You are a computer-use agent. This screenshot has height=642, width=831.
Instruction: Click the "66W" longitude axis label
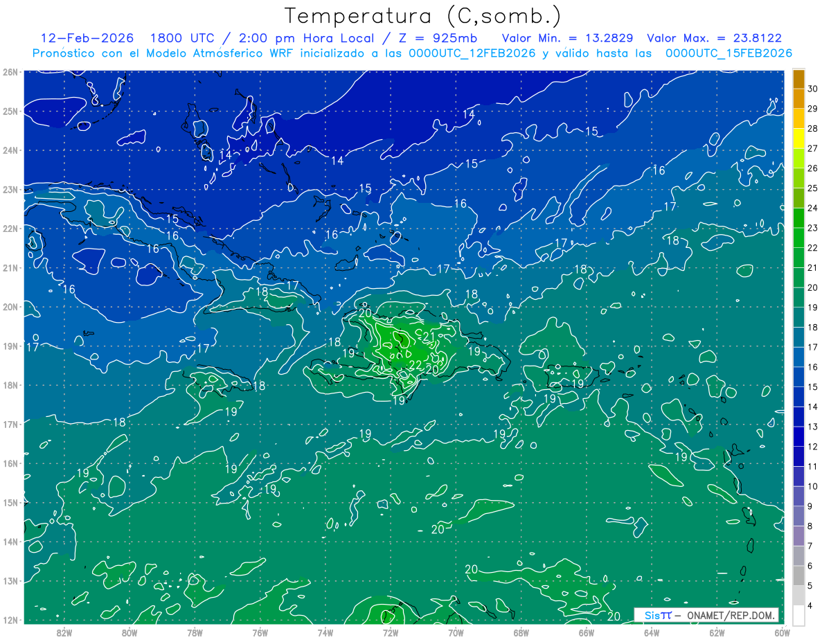(x=586, y=633)
